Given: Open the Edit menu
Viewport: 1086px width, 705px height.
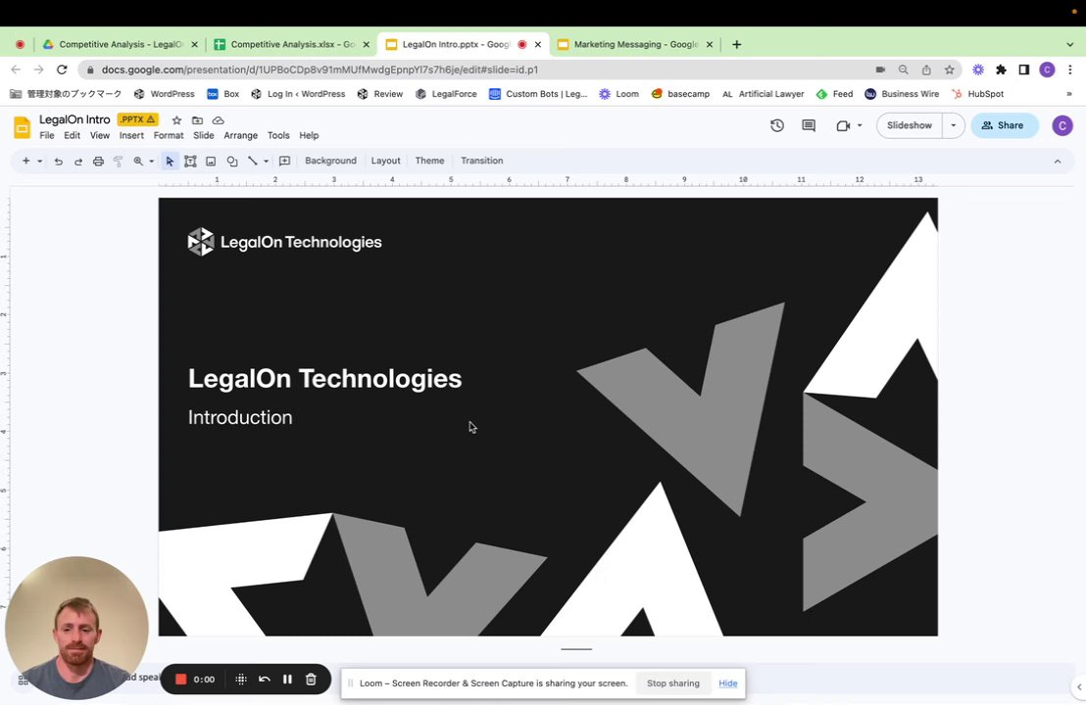Looking at the screenshot, I should [72, 135].
